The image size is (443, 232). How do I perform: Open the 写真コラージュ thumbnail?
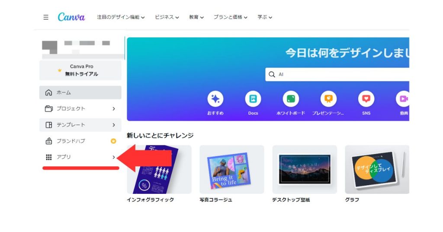click(232, 170)
